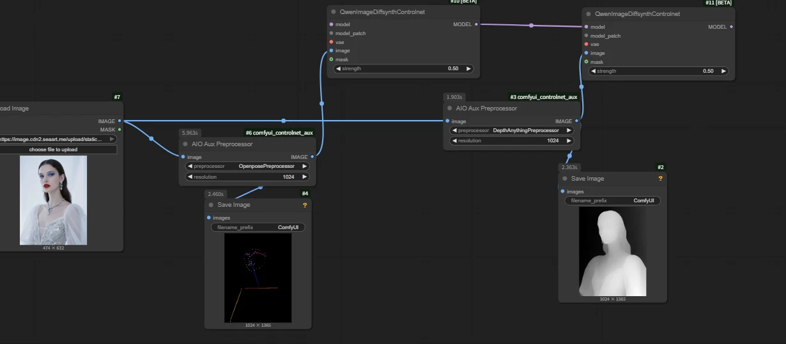Decrease strength arrow on ControlNet node #10
The height and width of the screenshot is (344, 786).
(337, 68)
